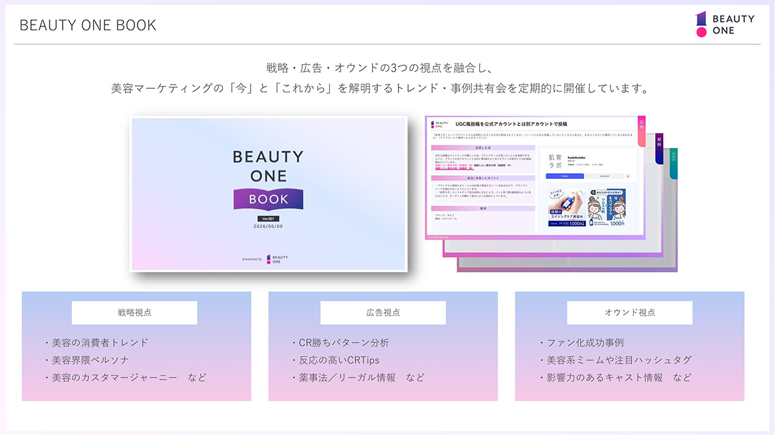Viewport: 775px width, 436px height.
Task: Click the 注目した点 section header
Action: tap(483, 148)
